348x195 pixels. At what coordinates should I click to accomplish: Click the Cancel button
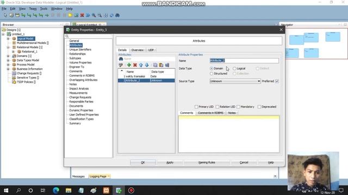[x=244, y=162]
